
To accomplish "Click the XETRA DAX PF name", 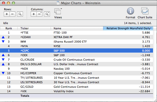I will coord(63,37).
